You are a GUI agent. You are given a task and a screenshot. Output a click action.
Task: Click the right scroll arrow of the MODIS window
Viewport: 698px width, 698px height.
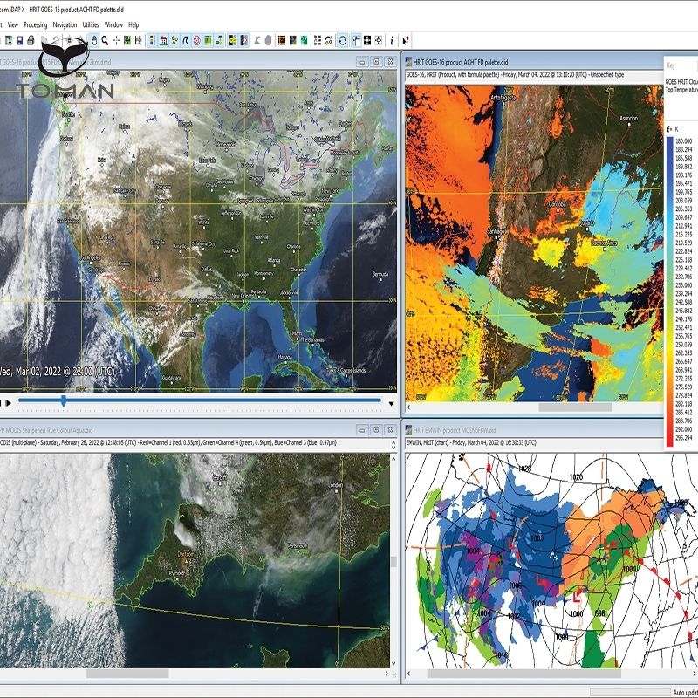[386, 674]
